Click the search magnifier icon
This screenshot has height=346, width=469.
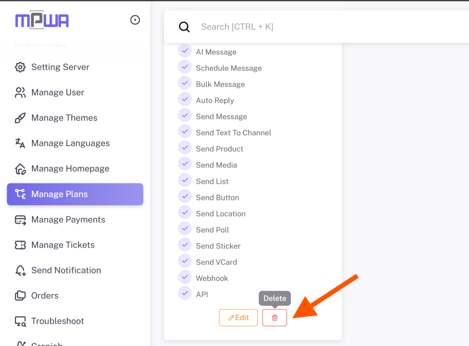click(184, 27)
